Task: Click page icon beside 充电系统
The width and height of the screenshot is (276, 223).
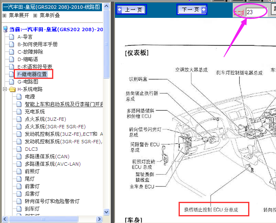Action: [19, 111]
